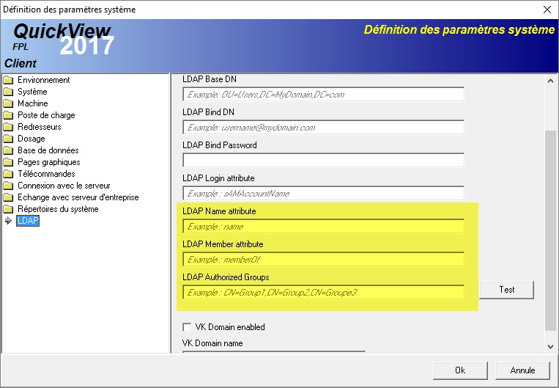
Task: Click the folder icon beside Système
Action: click(8, 92)
